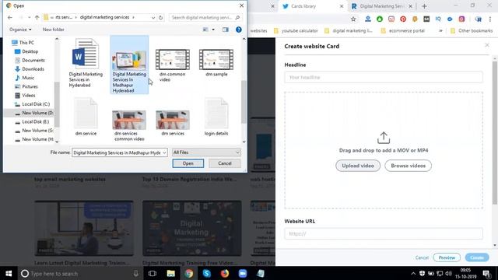
Task: Open Skype from the taskbar
Action: pos(207,273)
